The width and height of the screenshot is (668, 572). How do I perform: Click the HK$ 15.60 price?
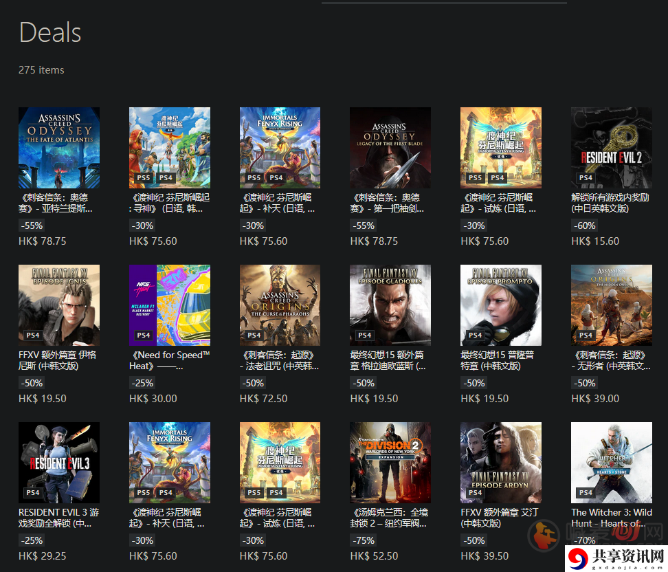pyautogui.click(x=595, y=241)
